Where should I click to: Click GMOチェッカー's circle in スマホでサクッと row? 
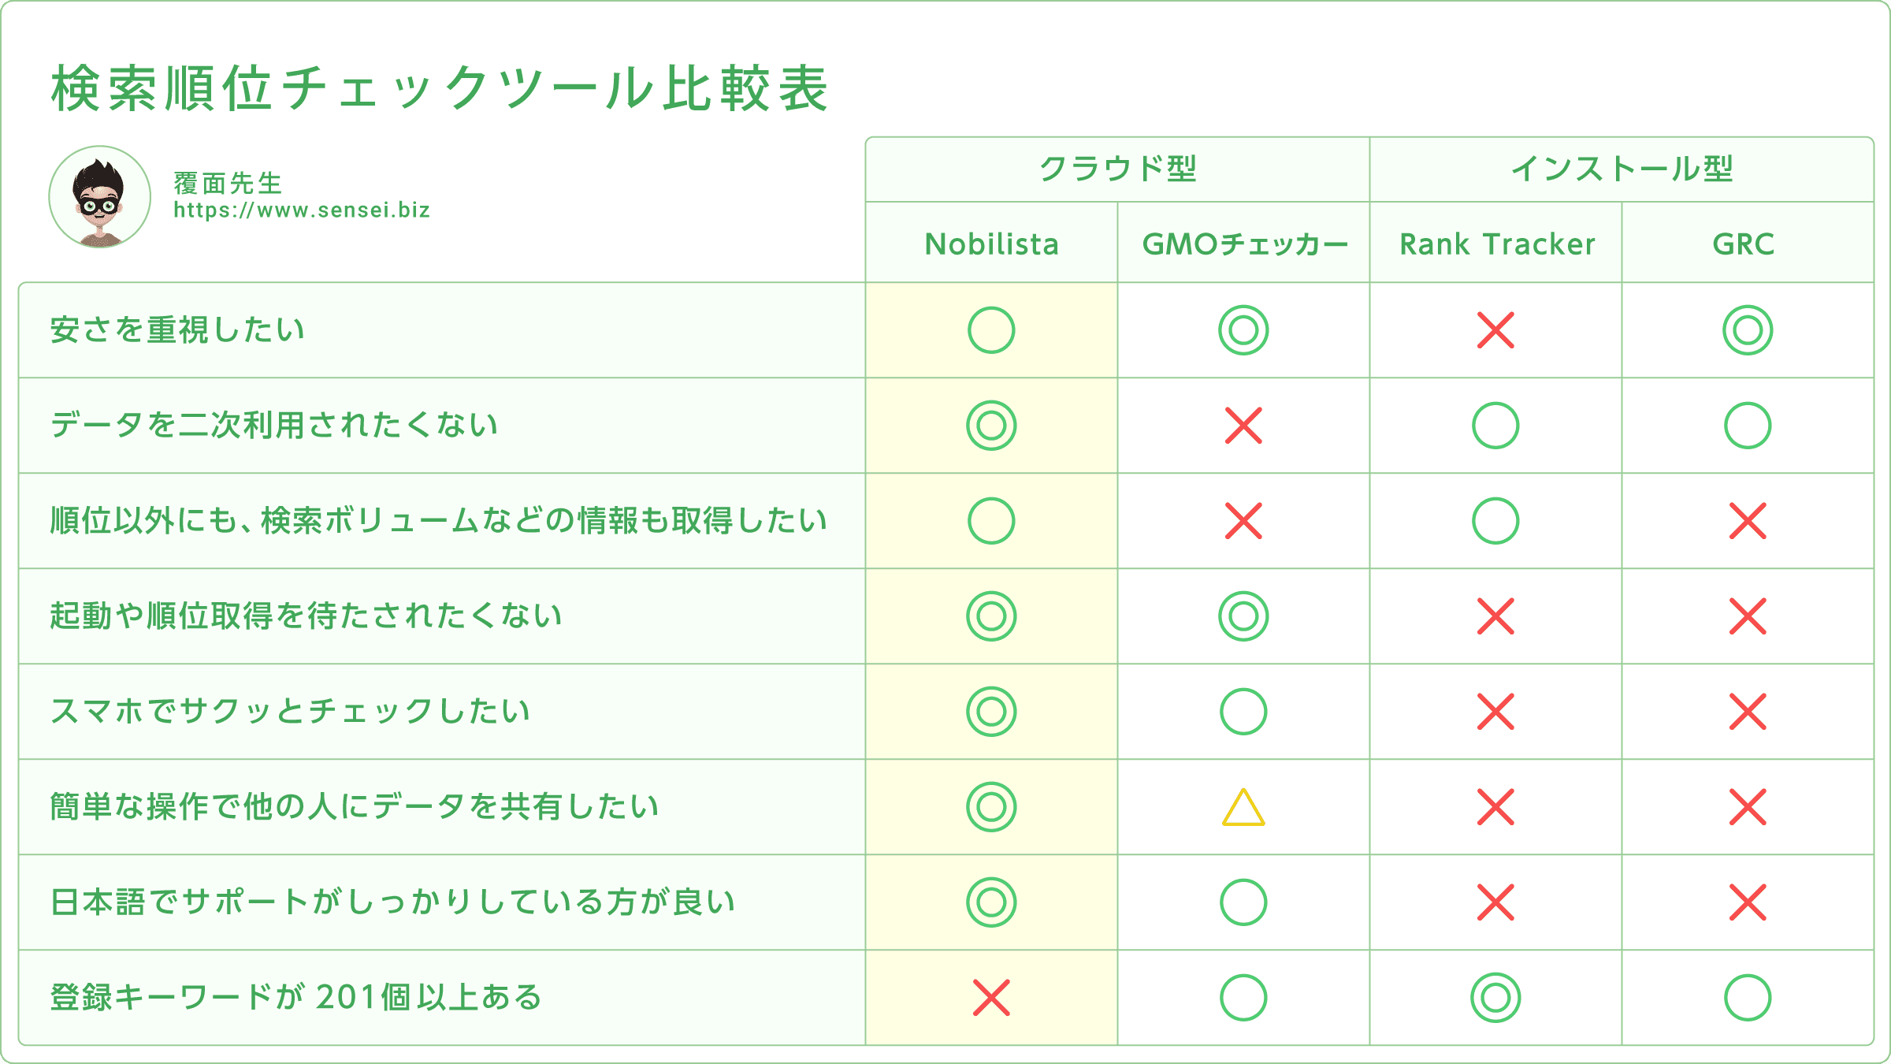tap(1243, 712)
